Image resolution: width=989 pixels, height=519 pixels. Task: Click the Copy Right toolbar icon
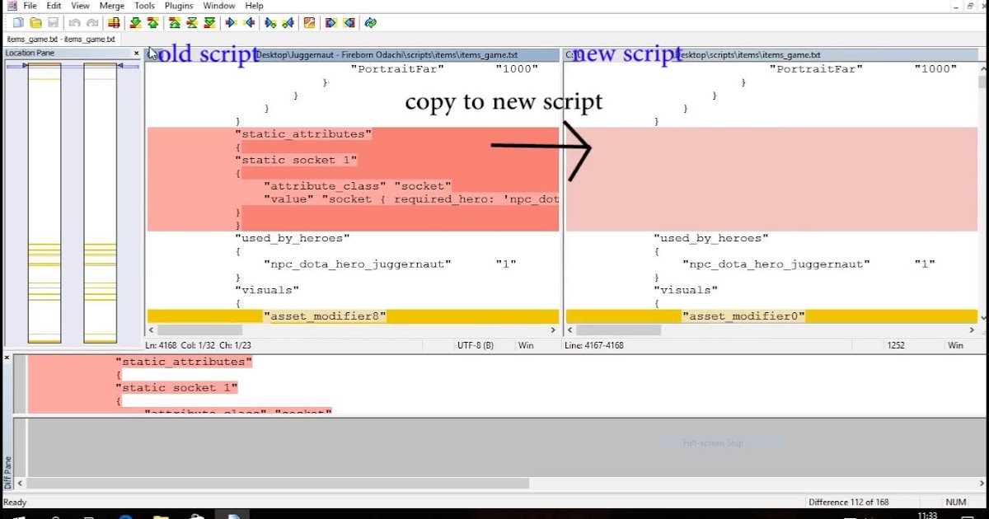pyautogui.click(x=231, y=23)
